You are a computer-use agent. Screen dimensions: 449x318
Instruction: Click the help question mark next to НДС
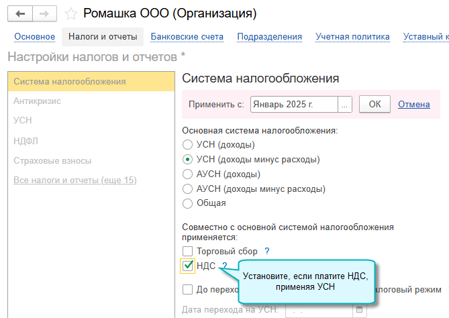(224, 266)
